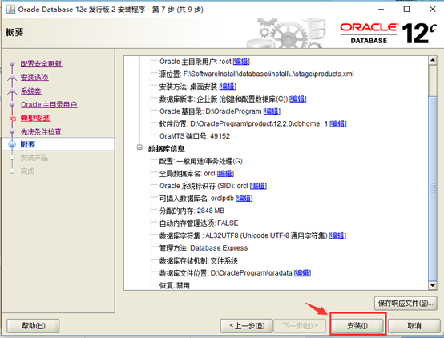Edit the 安装方法 桌面安装 setting
The width and height of the screenshot is (444, 338).
[228, 87]
